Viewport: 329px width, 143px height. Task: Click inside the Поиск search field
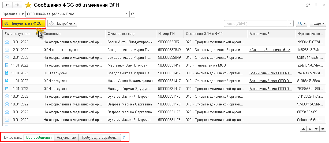click(x=256, y=24)
